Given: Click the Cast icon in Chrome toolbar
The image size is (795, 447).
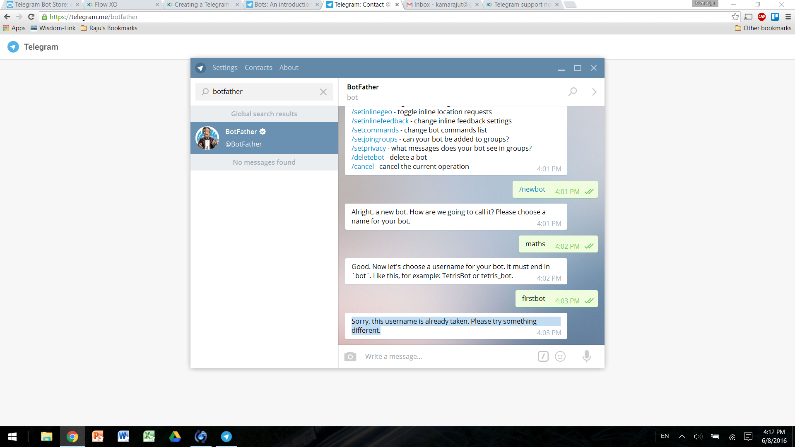Looking at the screenshot, I should (748, 17).
